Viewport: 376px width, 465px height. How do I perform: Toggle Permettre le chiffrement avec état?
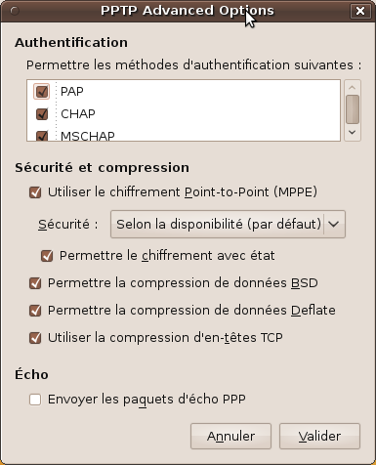coord(47,256)
